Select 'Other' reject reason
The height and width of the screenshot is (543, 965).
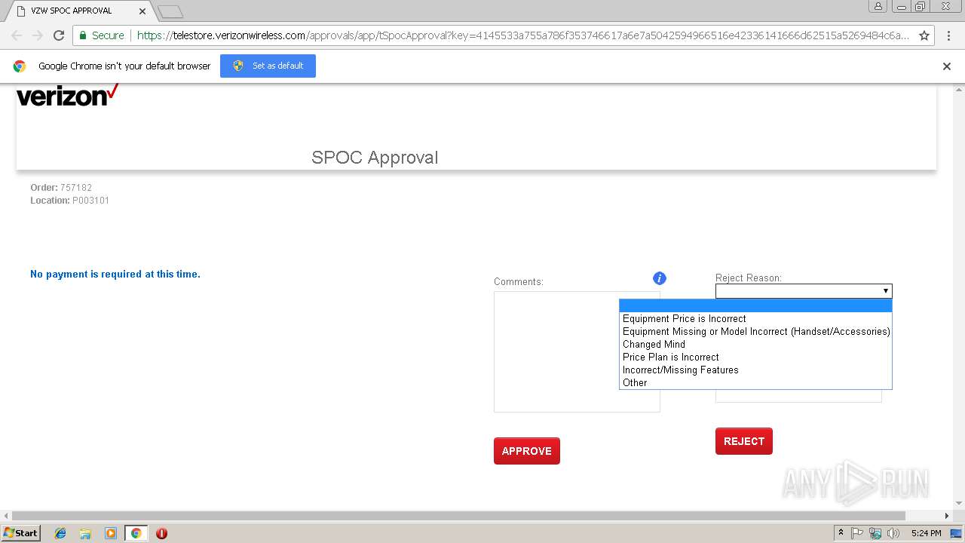click(755, 383)
